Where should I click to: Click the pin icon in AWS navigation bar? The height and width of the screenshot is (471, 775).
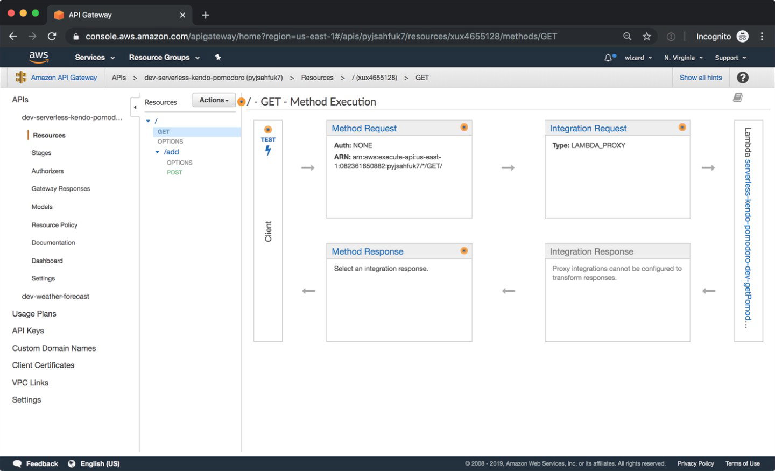(217, 57)
